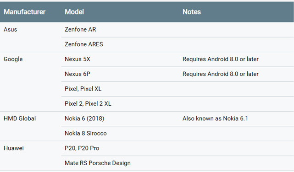
Task: Select the Nexus 6P model entry
Action: tap(78, 74)
